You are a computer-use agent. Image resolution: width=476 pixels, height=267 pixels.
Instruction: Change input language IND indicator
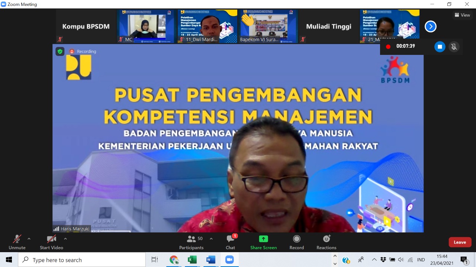421,260
